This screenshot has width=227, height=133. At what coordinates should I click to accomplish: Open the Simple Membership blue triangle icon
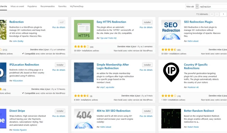(84, 72)
